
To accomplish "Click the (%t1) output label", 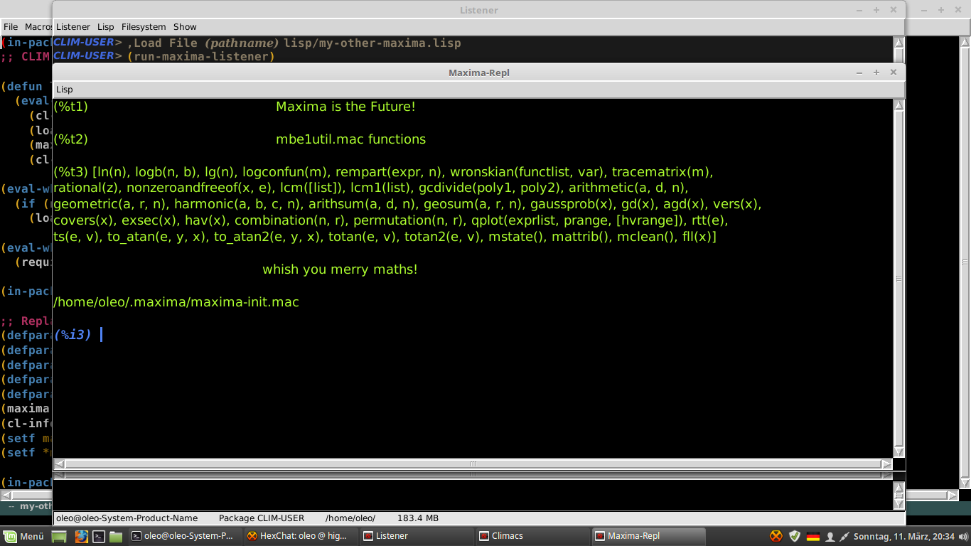I will [x=70, y=107].
